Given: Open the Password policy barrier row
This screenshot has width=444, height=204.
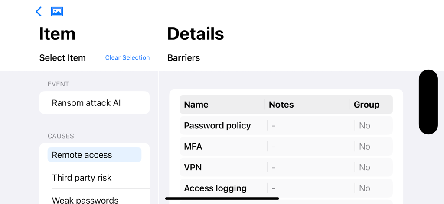Looking at the screenshot, I should 217,125.
